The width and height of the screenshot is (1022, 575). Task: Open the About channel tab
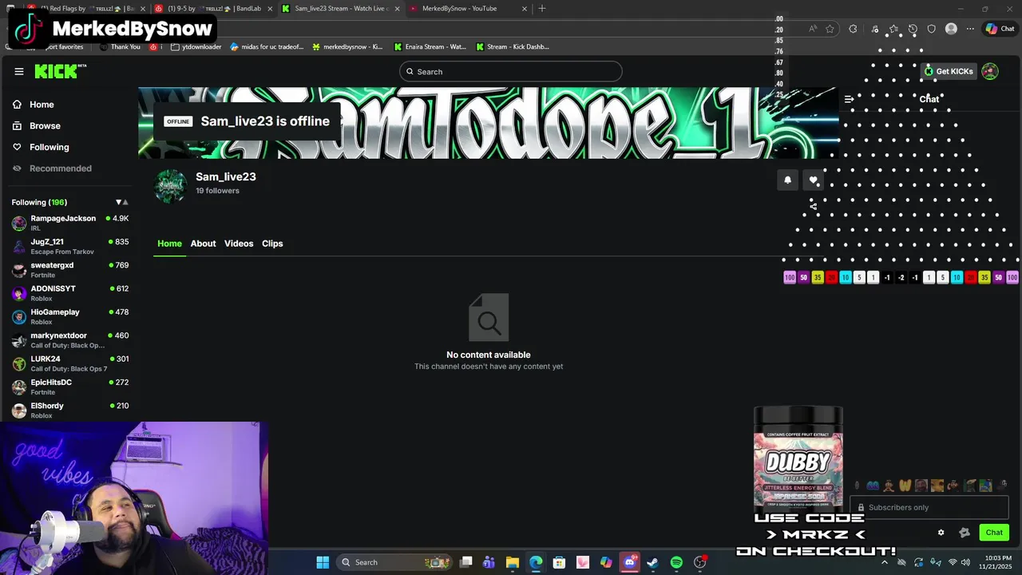pyautogui.click(x=203, y=244)
